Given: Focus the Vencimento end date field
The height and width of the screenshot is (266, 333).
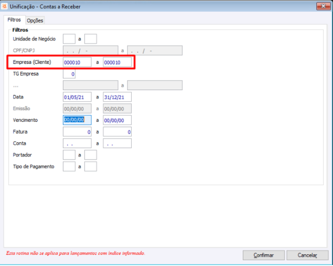Looking at the screenshot, I should [117, 120].
